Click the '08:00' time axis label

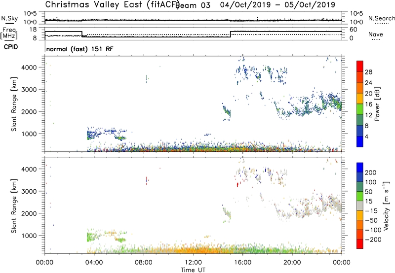coord(144,263)
